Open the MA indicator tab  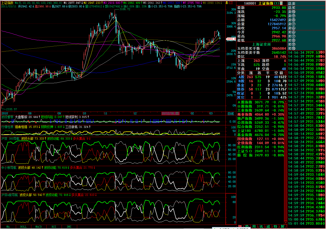(8, 227)
